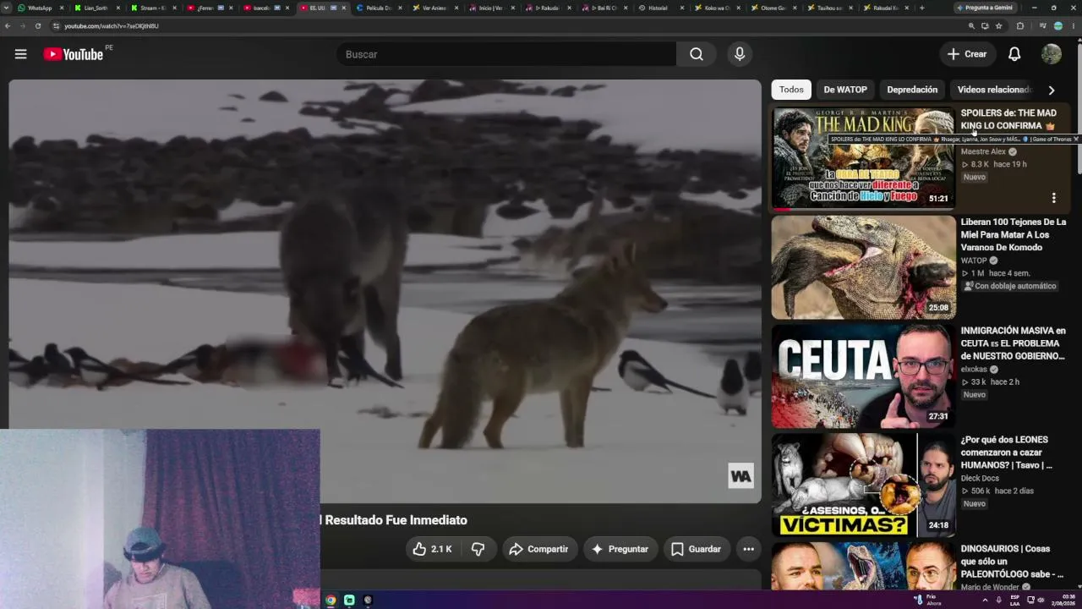The height and width of the screenshot is (609, 1082).
Task: Open the ¿Asesinos o Víctimas? thumbnail
Action: [x=863, y=486]
